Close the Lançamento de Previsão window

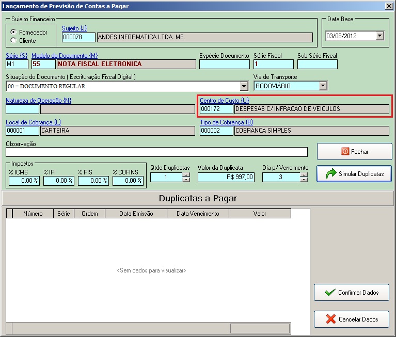coord(389,6)
